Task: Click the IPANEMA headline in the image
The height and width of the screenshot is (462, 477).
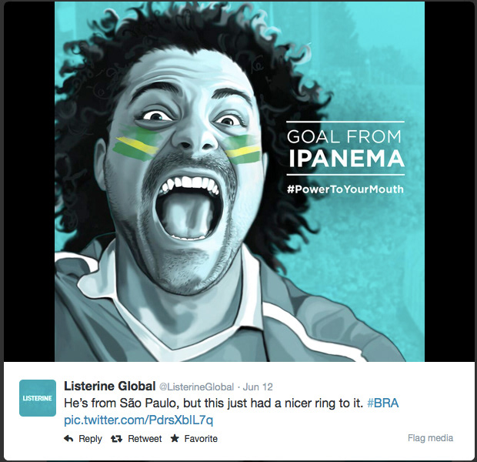Action: click(x=346, y=159)
